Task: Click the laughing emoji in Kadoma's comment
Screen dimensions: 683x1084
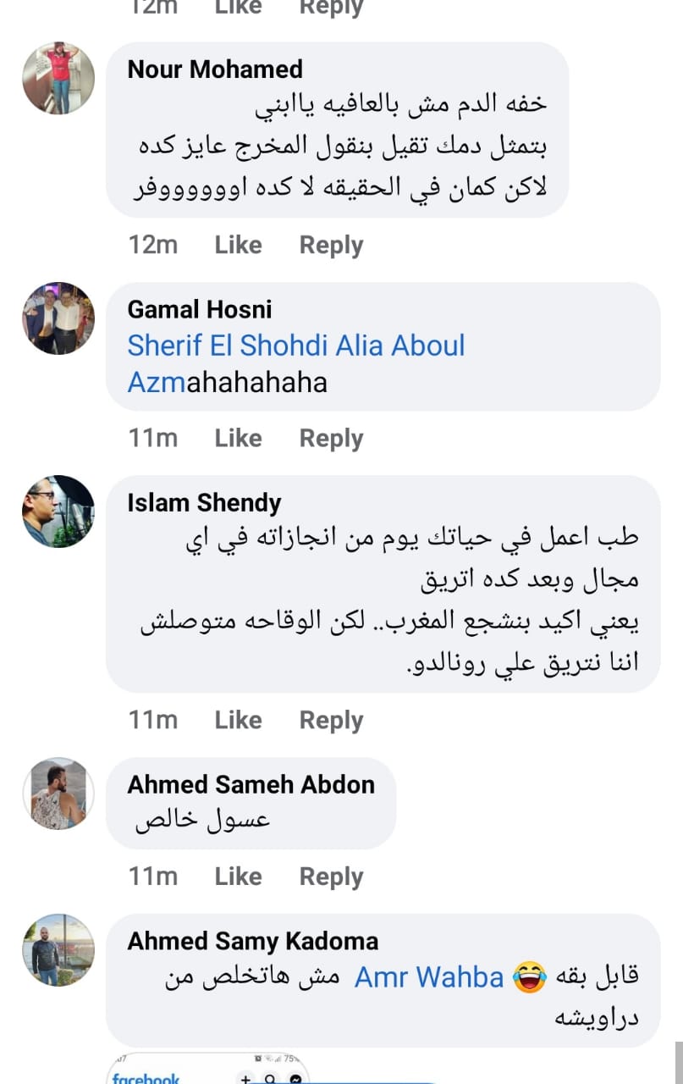Action: 530,978
